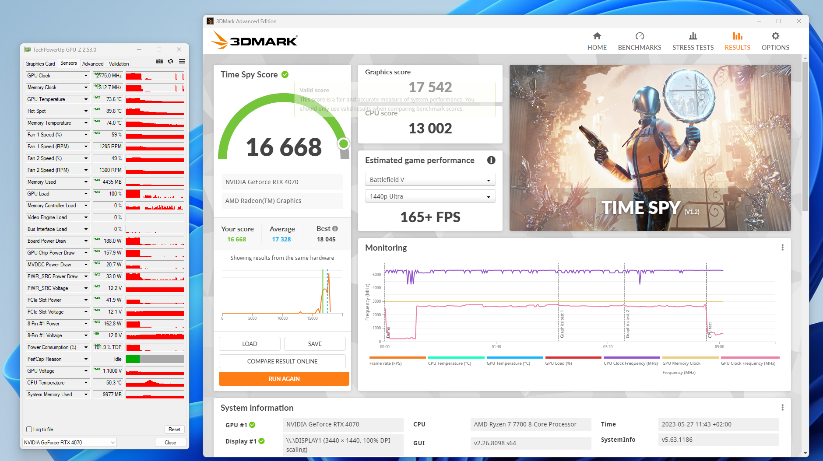The height and width of the screenshot is (461, 823).
Task: Toggle the GPU Temperature legend
Action: click(515, 361)
